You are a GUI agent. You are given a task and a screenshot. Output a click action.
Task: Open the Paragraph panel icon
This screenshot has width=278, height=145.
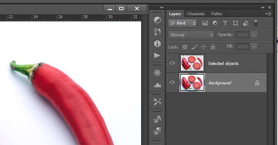[x=157, y=131]
